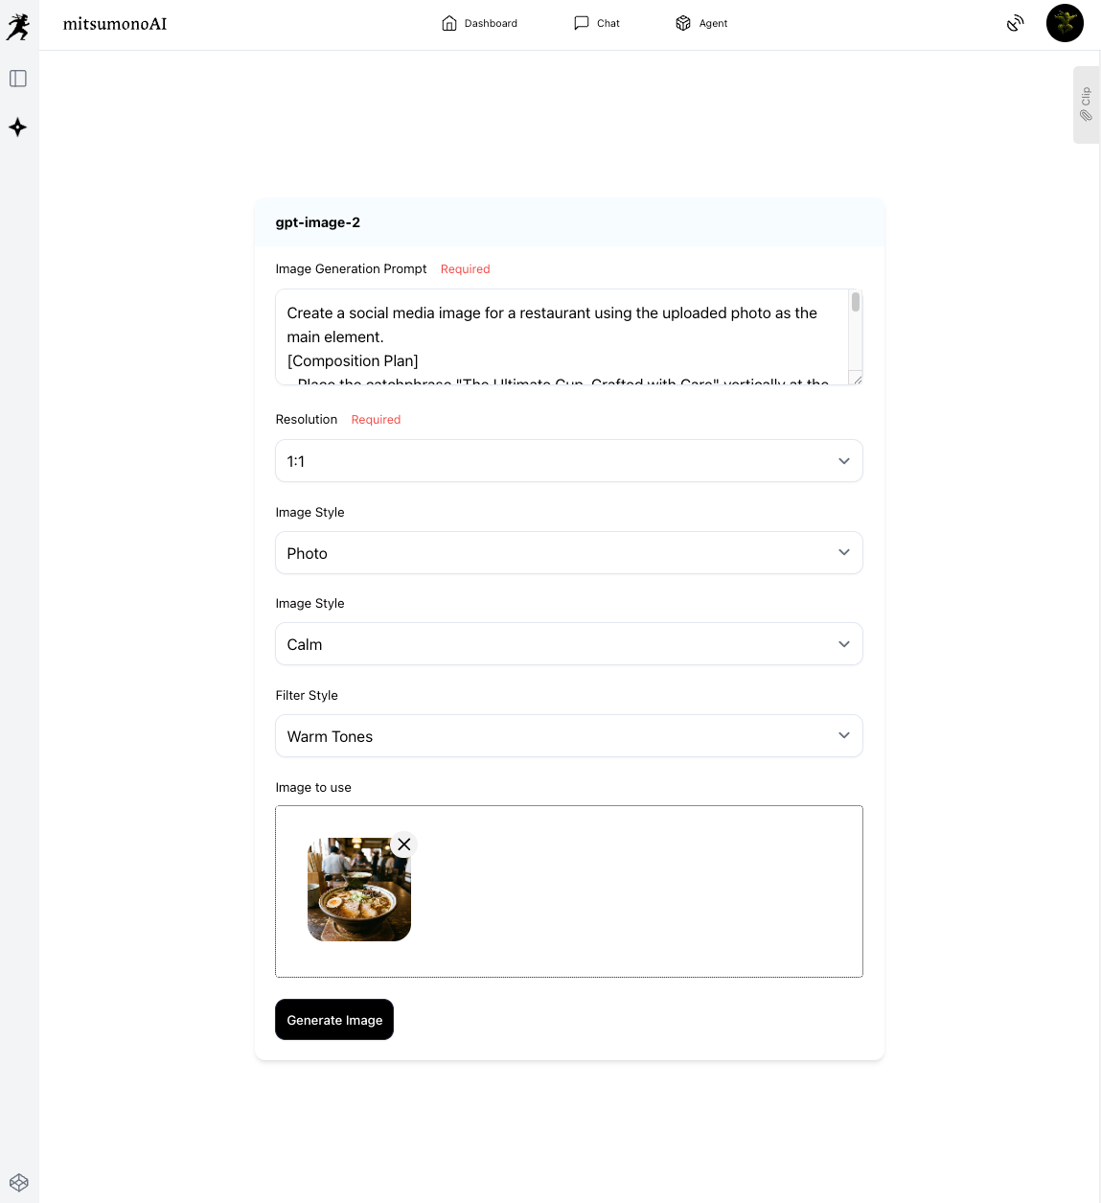Click the Filter Style label

pyautogui.click(x=307, y=696)
